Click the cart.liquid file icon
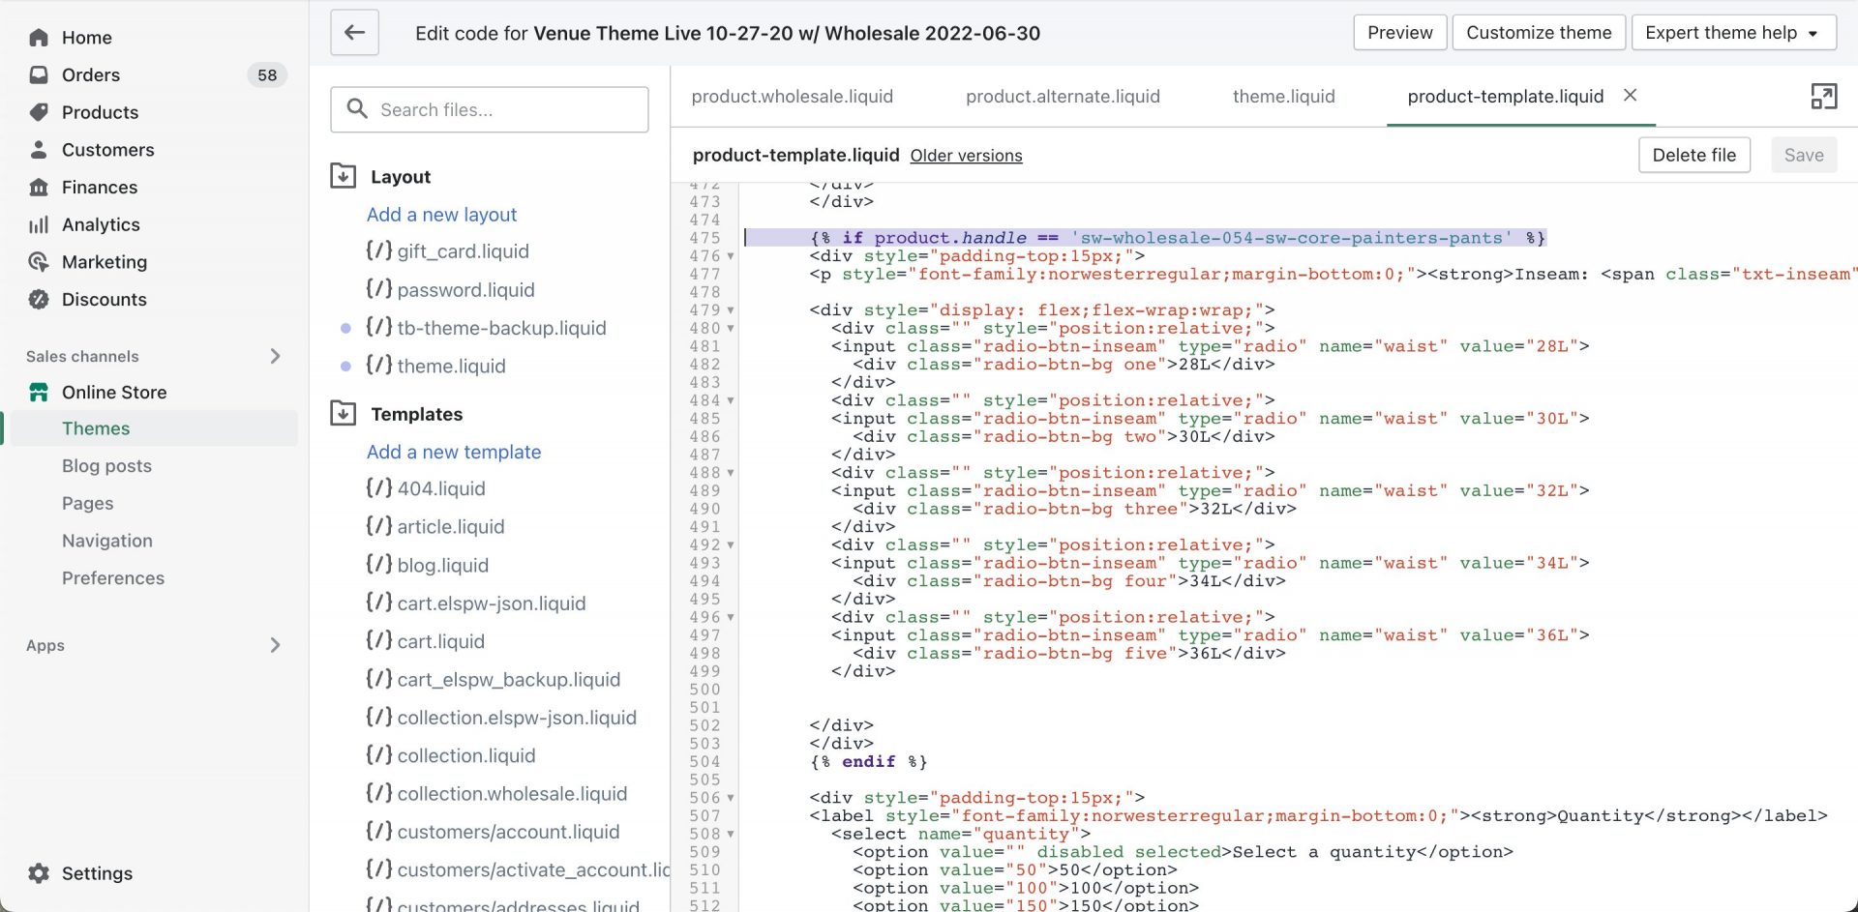 [378, 641]
